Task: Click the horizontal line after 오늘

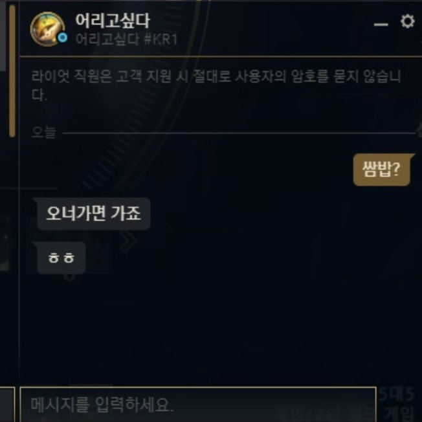Action: pyautogui.click(x=239, y=133)
